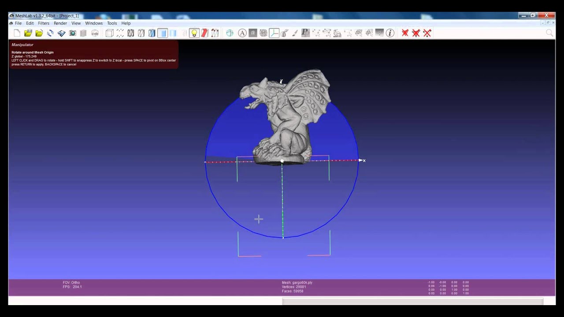
Task: Delete selected faces with first red X
Action: (405, 33)
